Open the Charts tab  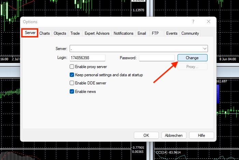[44, 33]
